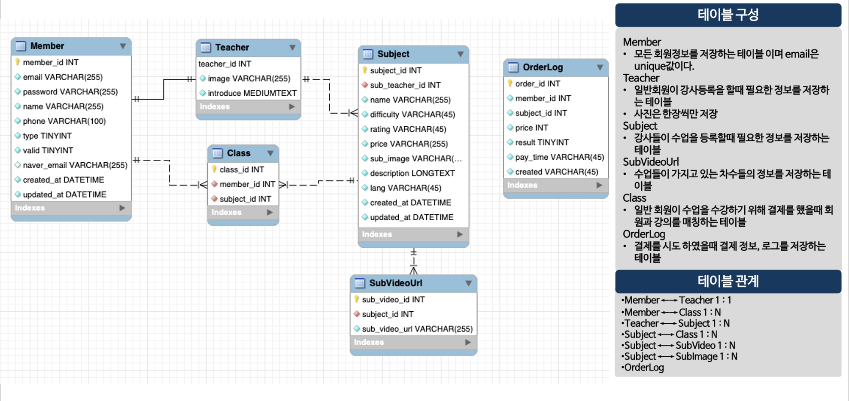
Task: Select the updated_at column in the Member table
Action: tap(60, 194)
